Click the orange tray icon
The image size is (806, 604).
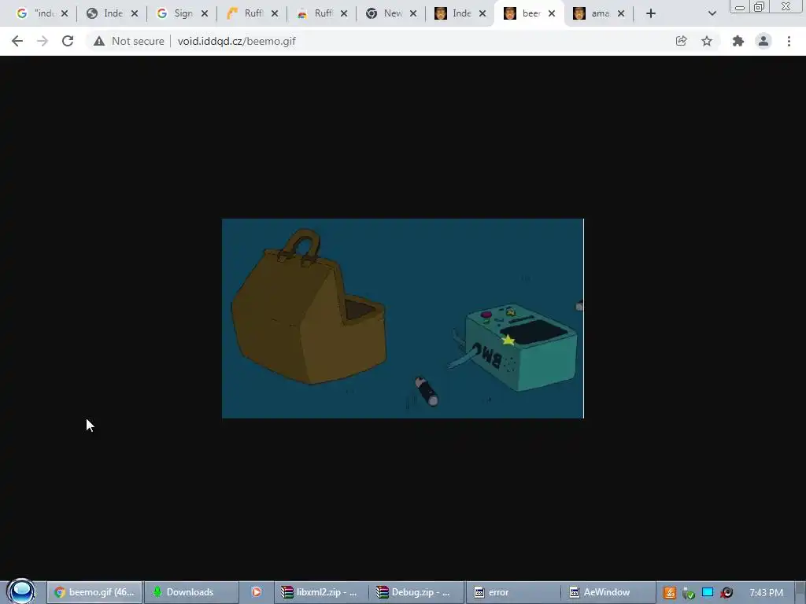pyautogui.click(x=669, y=593)
